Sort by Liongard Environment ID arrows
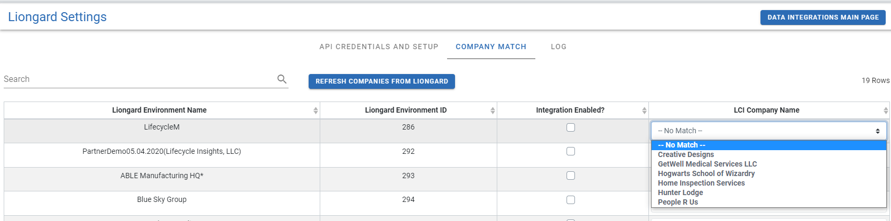The height and width of the screenshot is (221, 891). tap(493, 111)
